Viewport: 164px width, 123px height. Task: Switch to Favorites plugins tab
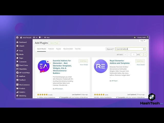(x=78, y=49)
